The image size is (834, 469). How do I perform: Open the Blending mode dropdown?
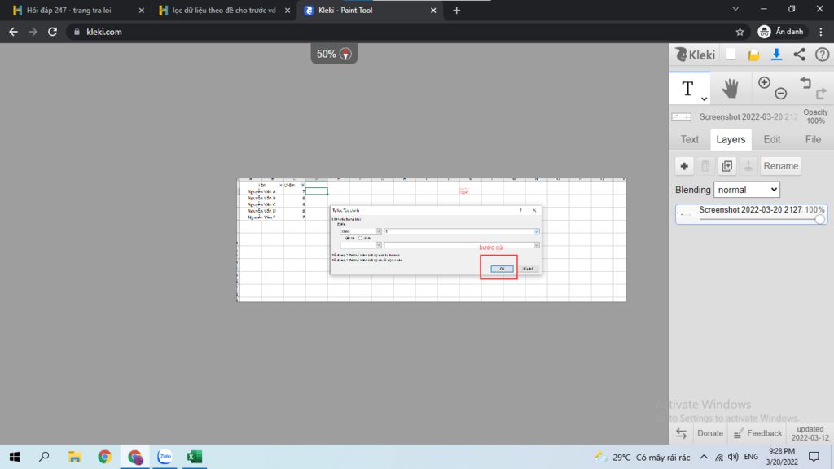click(746, 190)
